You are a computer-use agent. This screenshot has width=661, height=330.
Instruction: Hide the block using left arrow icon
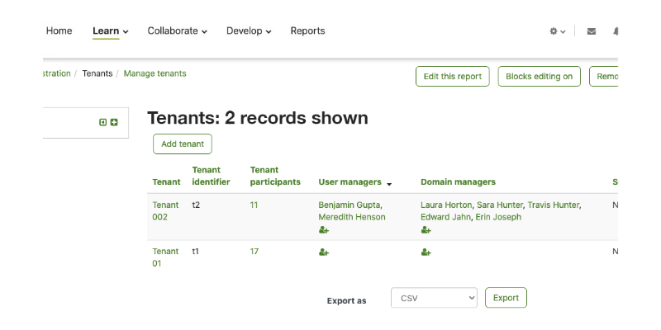(x=102, y=122)
